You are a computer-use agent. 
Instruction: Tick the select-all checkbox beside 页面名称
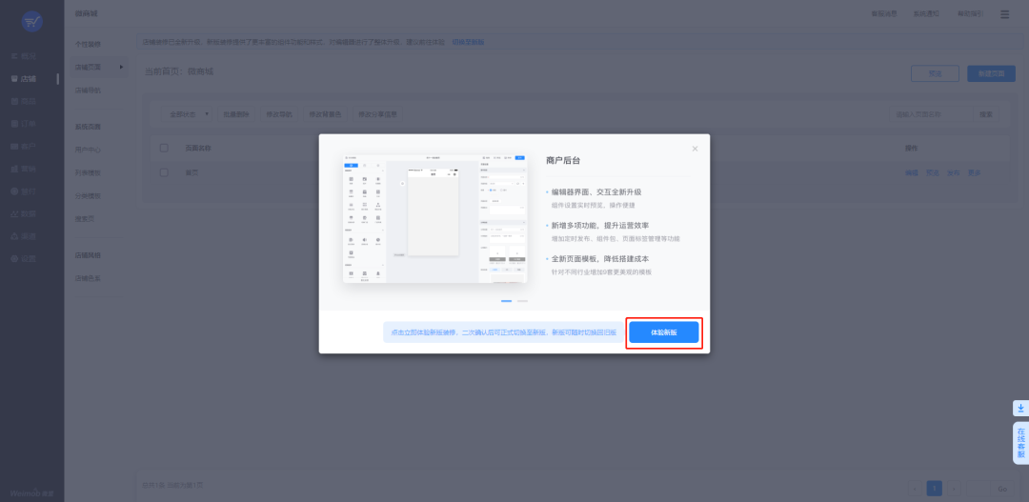pyautogui.click(x=164, y=149)
